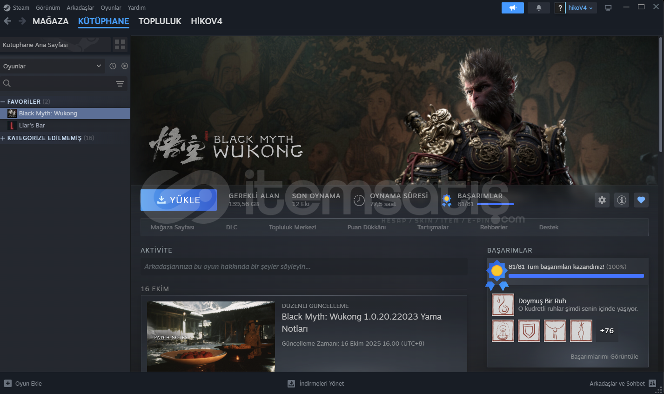
Task: Open the Oyunlar library type dropdown
Action: point(53,66)
